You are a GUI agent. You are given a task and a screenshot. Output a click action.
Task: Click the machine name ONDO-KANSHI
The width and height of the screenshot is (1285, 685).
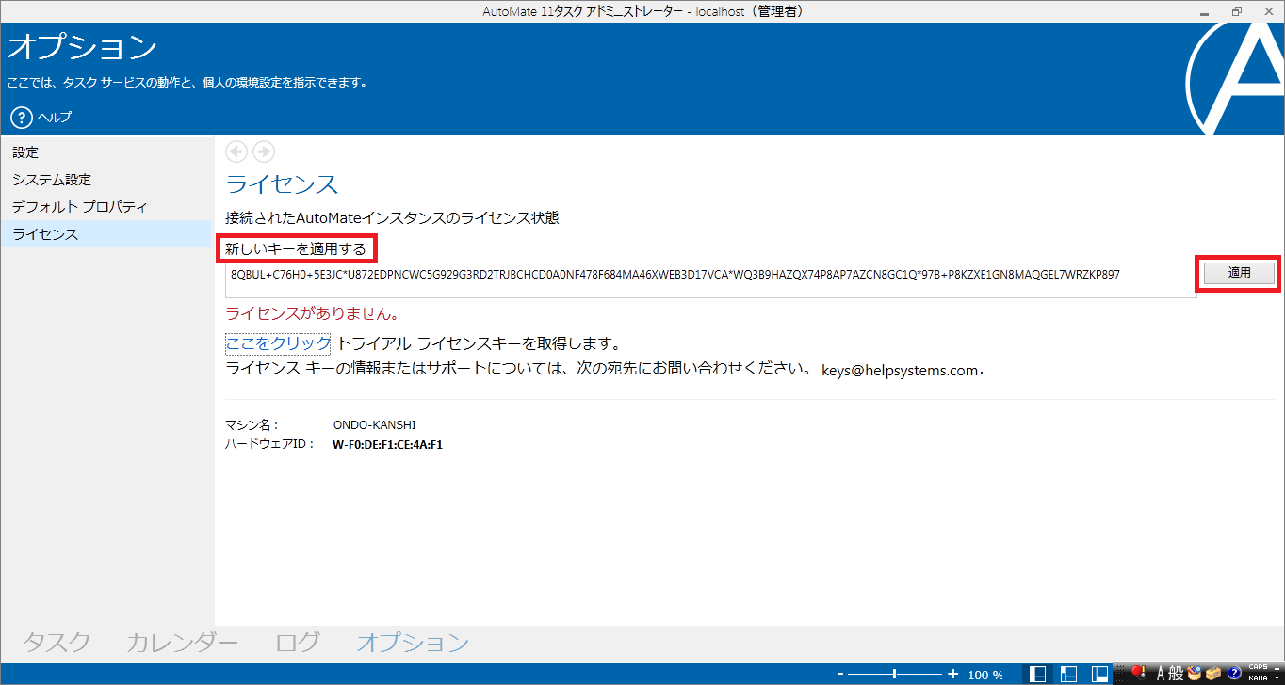(x=375, y=425)
